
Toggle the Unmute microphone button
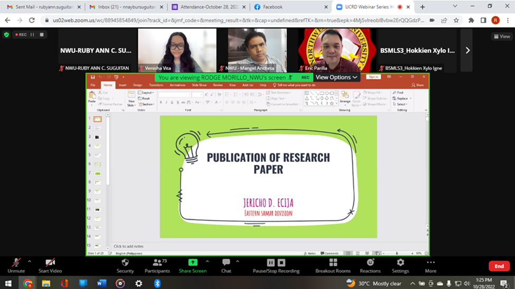16,263
